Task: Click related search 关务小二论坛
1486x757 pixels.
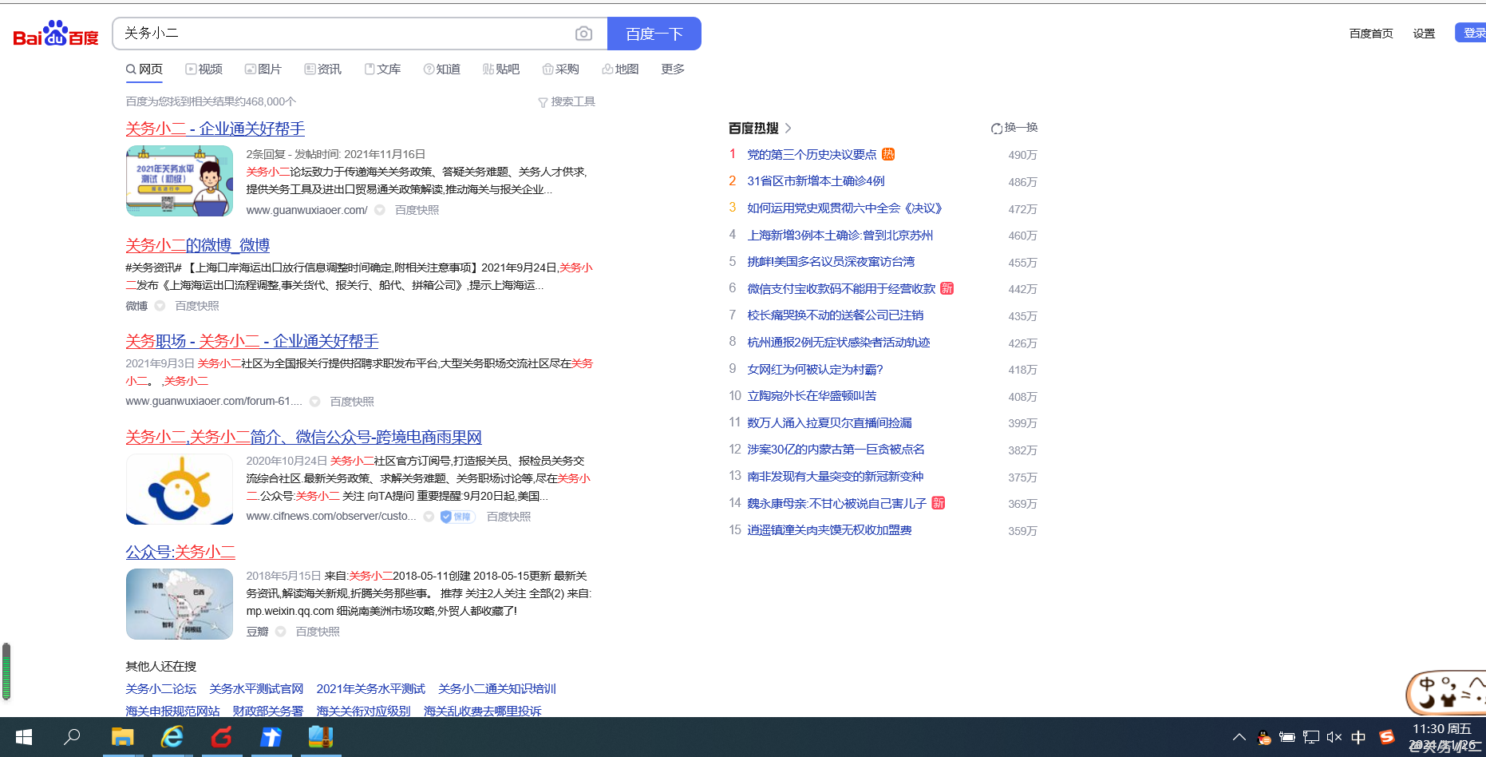Action: tap(160, 688)
